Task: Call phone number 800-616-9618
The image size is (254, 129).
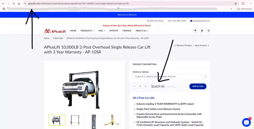Action: (155, 21)
